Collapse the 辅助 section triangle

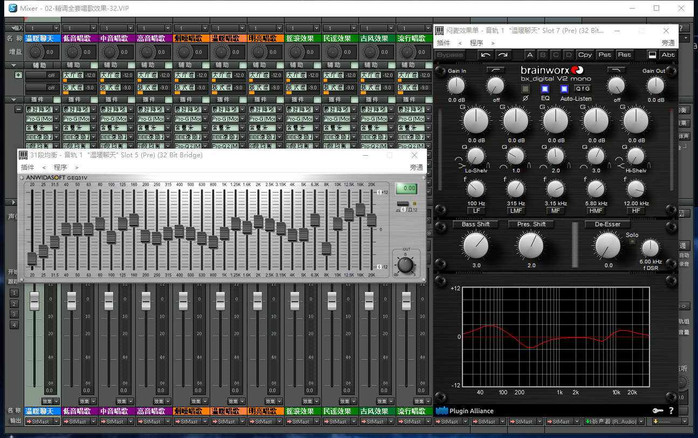[13, 65]
